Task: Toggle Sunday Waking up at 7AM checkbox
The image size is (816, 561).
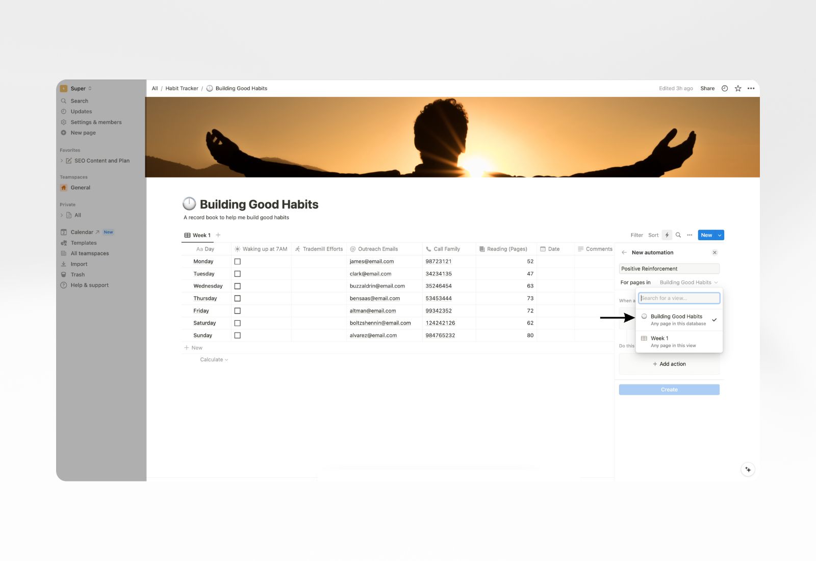Action: click(x=237, y=336)
